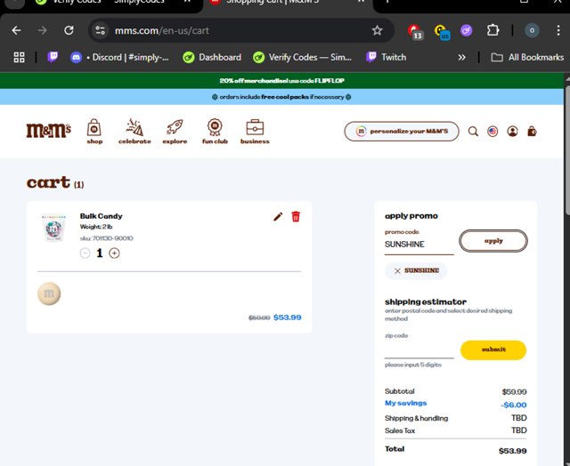Click the Bulk Candy product name
The height and width of the screenshot is (466, 570).
pos(101,216)
